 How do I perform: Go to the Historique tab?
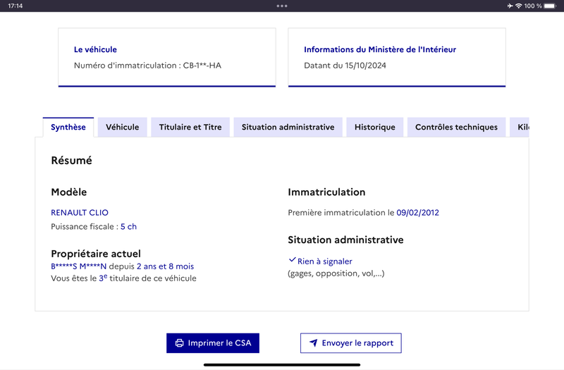point(375,128)
